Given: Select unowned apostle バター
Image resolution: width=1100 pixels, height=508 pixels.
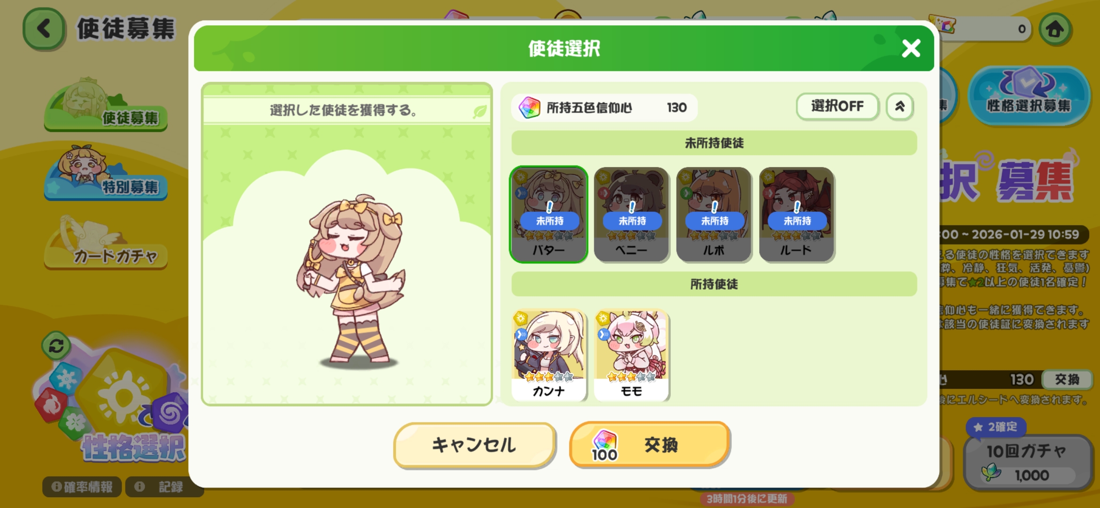Looking at the screenshot, I should point(549,214).
